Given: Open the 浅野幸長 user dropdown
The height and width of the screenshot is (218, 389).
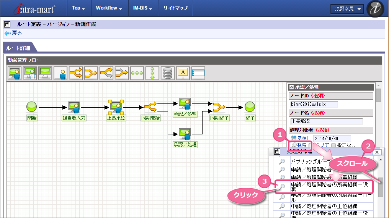Looking at the screenshot, I should pos(347,9).
